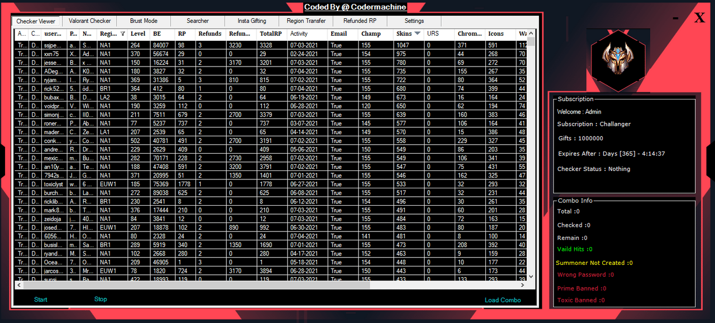Click the Icons column header
This screenshot has height=323, width=715.
(x=501, y=34)
